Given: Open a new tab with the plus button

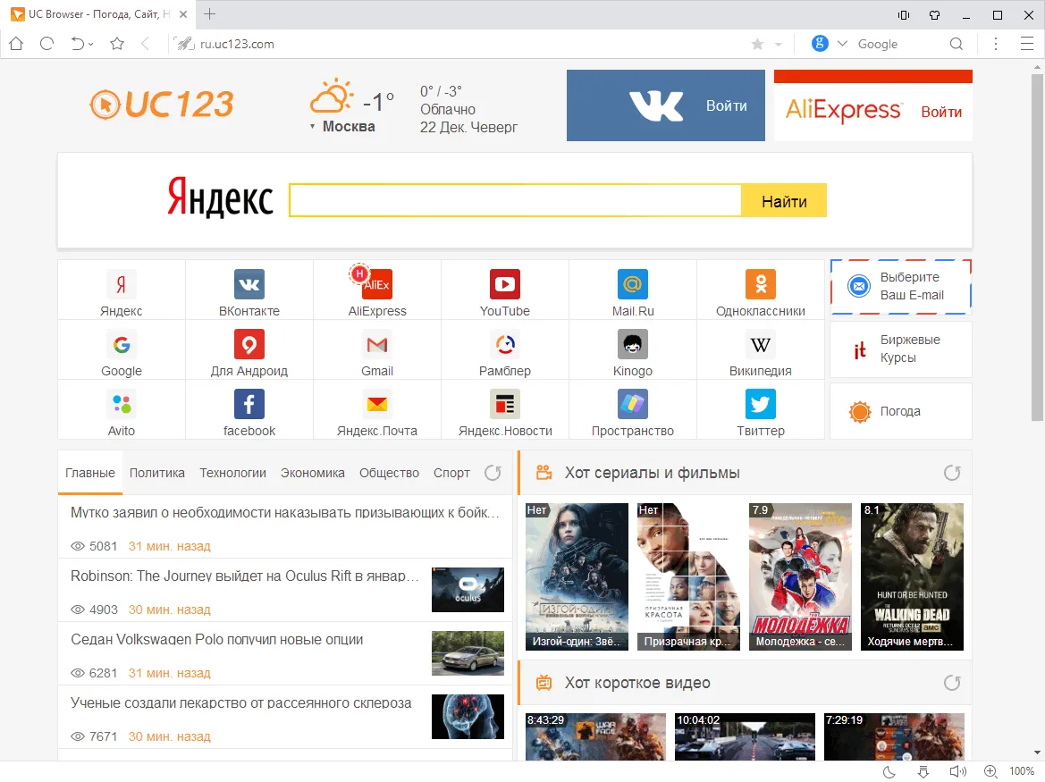Looking at the screenshot, I should coord(209,14).
